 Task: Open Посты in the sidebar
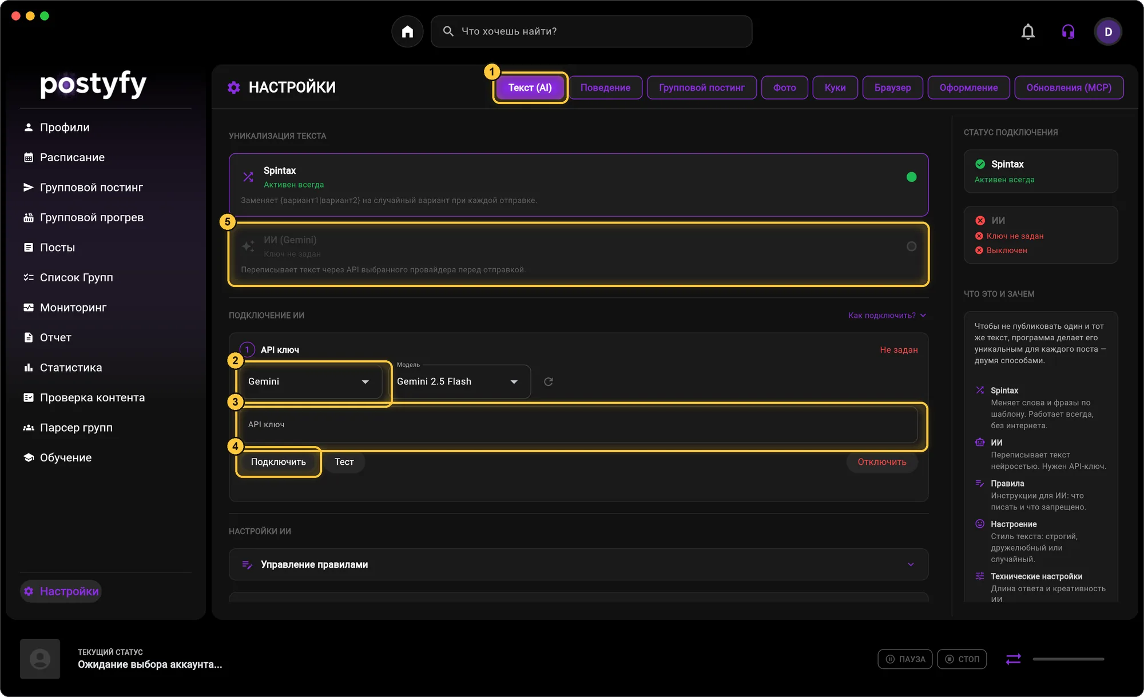click(x=49, y=248)
